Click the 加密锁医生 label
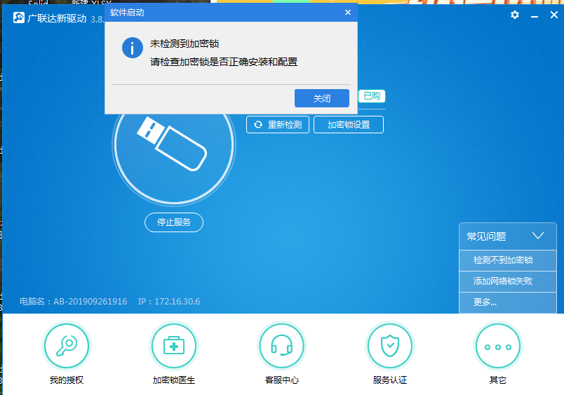 tap(174, 380)
